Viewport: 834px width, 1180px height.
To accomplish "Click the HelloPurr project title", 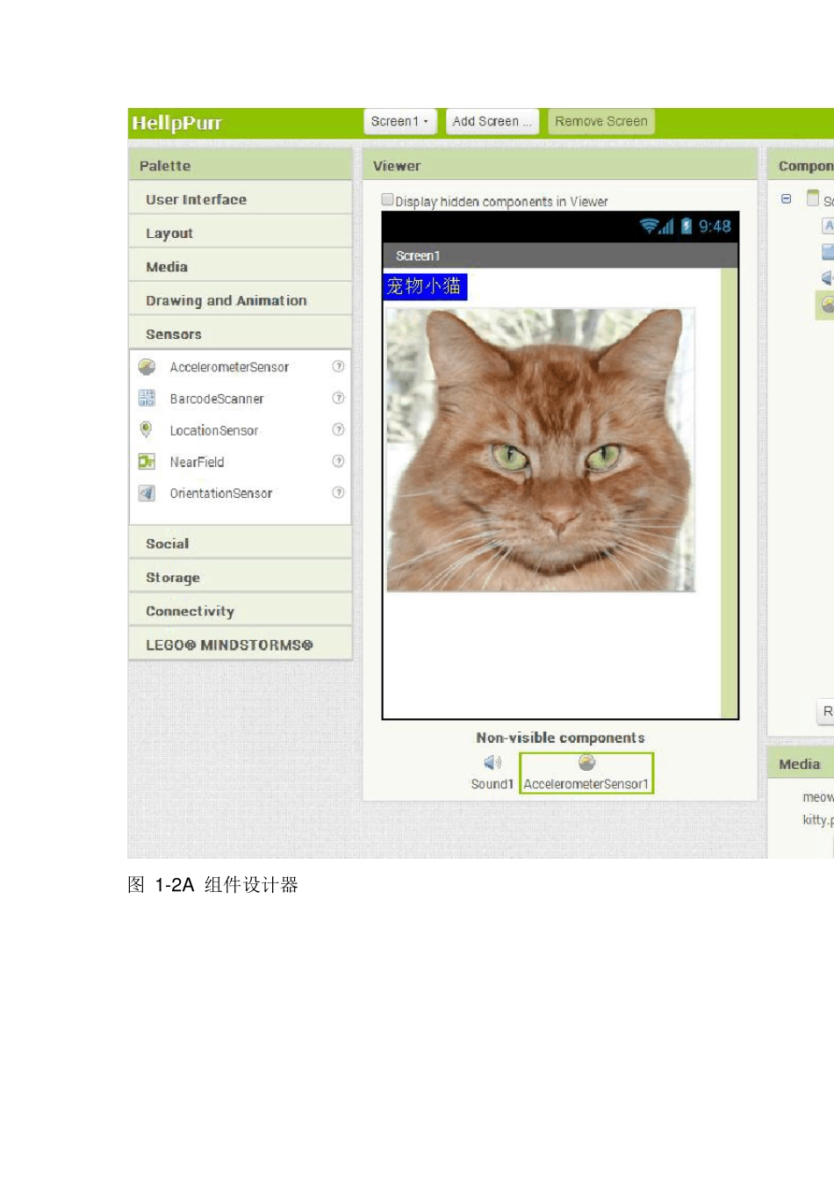I will tap(177, 123).
